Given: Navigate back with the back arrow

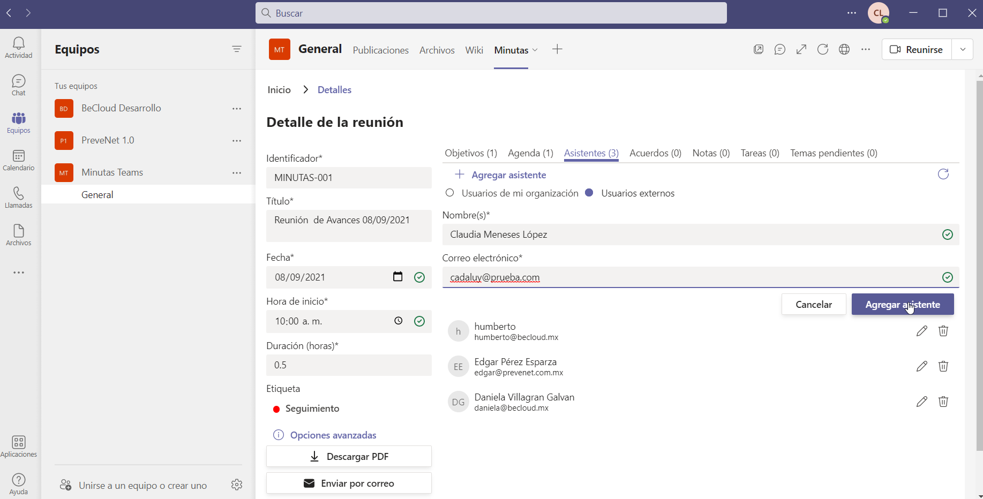Looking at the screenshot, I should click(x=9, y=13).
